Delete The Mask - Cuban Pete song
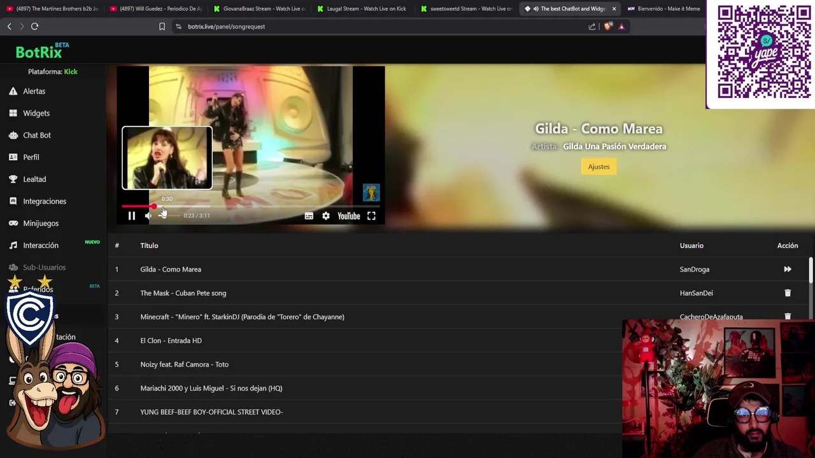 click(788, 293)
